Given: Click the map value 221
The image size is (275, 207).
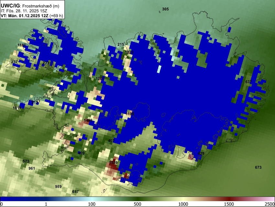Looking at the screenshot, I should point(46,63).
